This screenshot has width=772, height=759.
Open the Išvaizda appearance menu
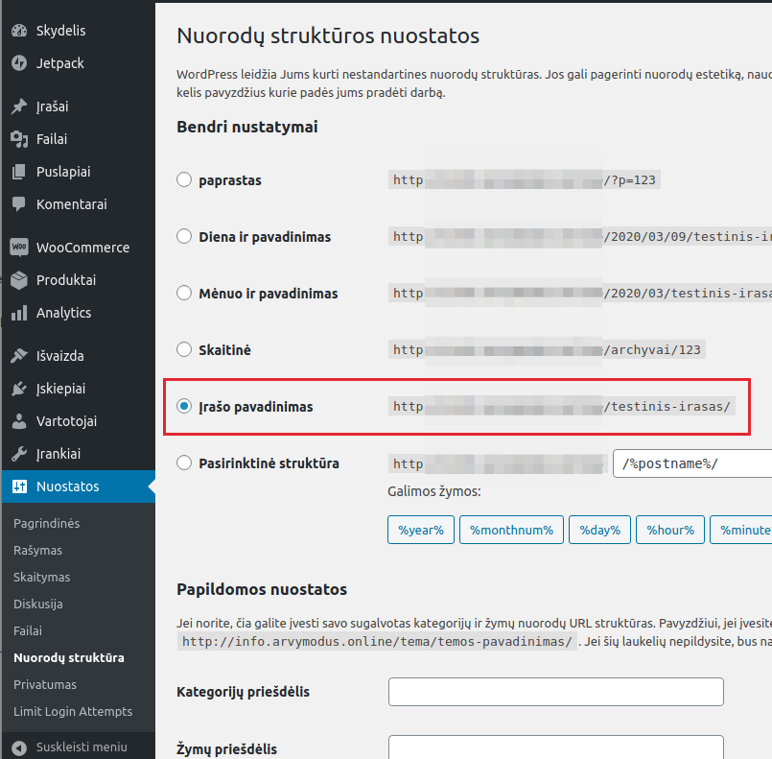59,356
